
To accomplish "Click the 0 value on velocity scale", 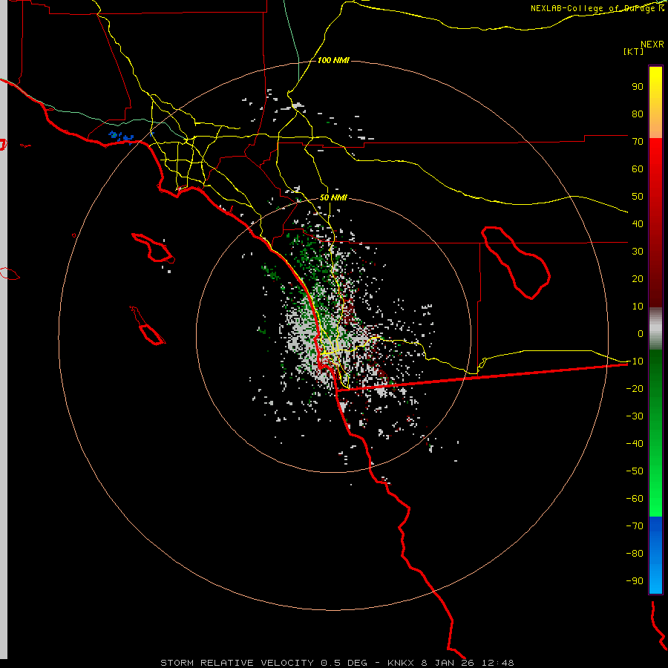I will point(641,333).
